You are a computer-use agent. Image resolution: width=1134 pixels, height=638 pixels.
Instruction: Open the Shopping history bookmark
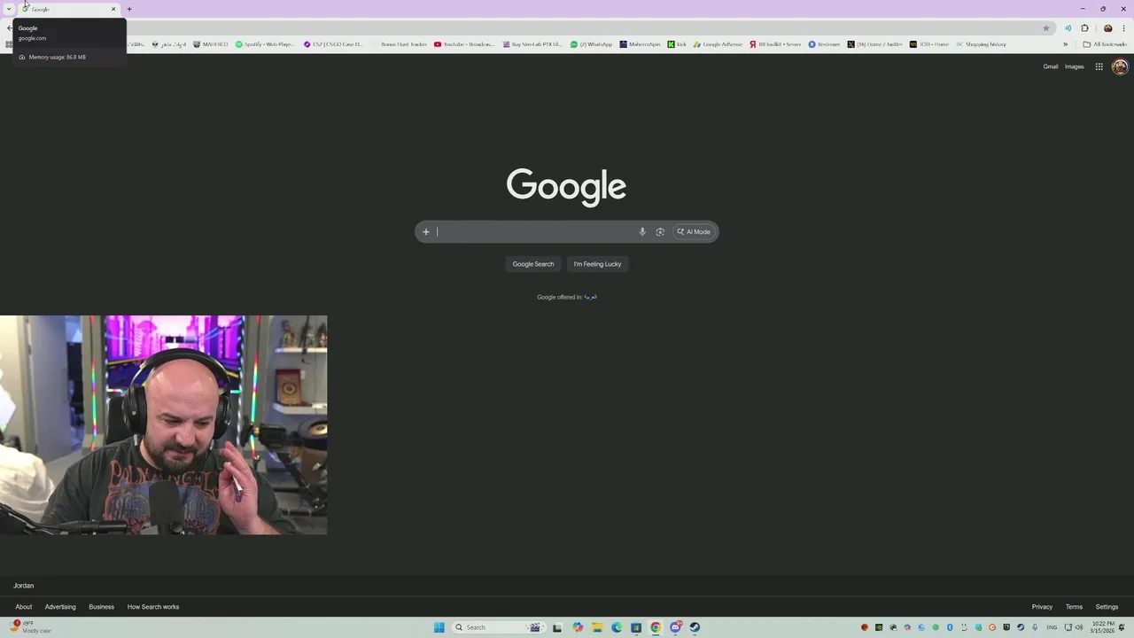(x=981, y=44)
